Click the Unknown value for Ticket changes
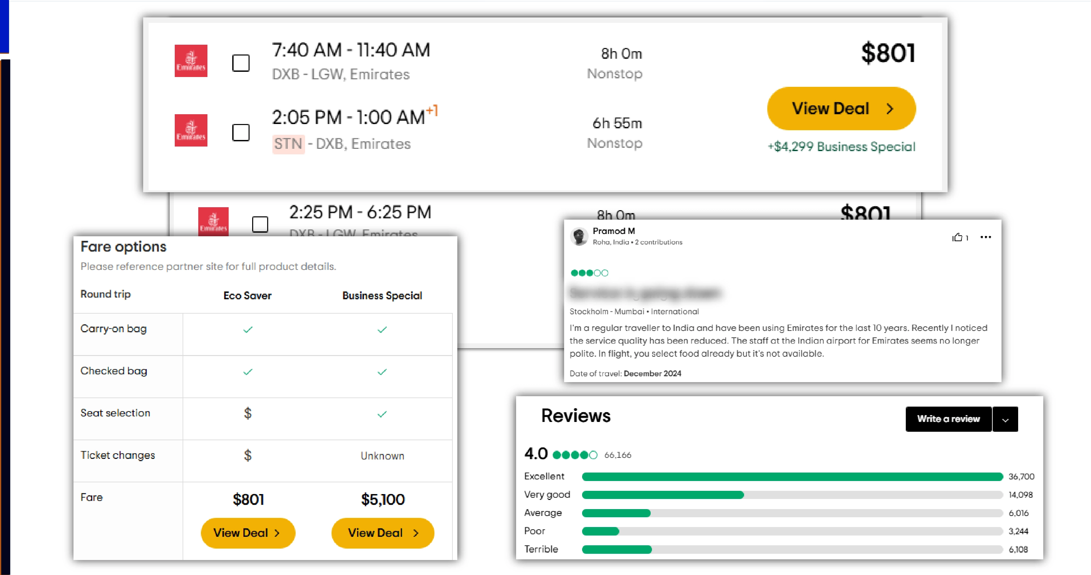The height and width of the screenshot is (575, 1091). coord(383,456)
